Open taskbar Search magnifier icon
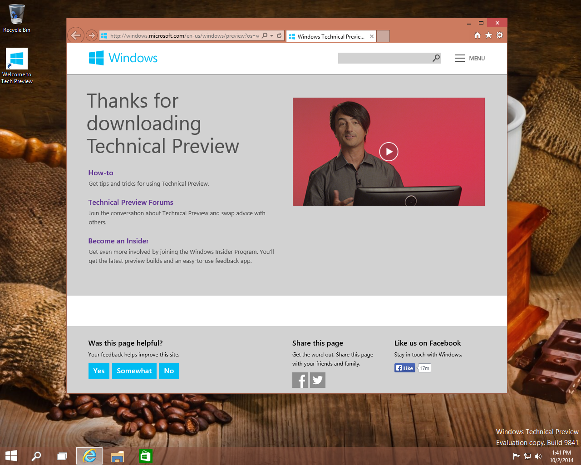 pyautogui.click(x=36, y=456)
